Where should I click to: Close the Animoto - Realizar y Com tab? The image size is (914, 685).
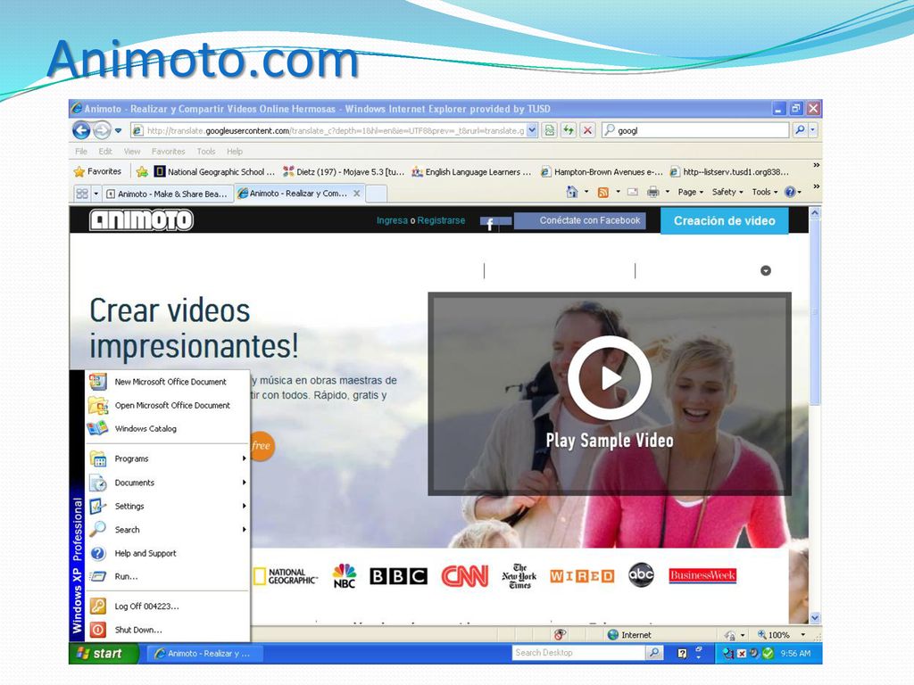[x=357, y=193]
